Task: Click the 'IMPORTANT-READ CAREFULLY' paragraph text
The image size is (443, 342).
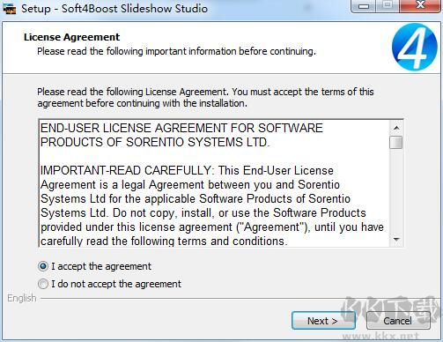Action: click(212, 205)
